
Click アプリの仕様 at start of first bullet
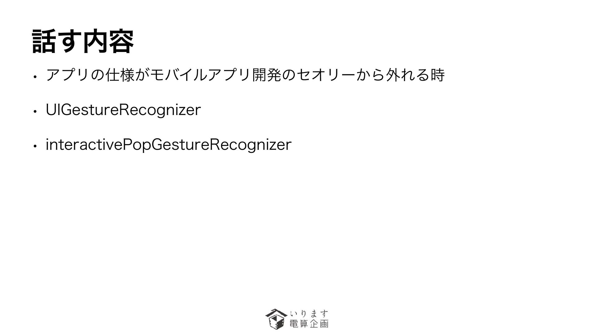pos(87,75)
